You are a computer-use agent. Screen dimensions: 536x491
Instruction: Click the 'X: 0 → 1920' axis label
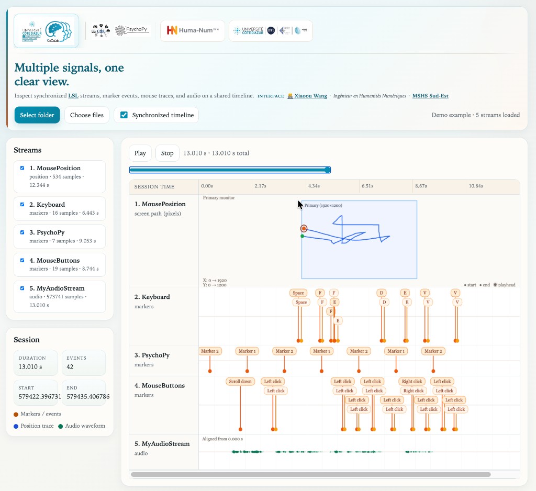point(215,280)
